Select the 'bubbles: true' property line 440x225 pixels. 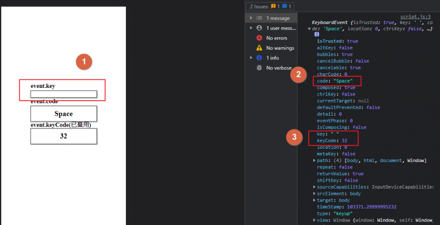(335, 54)
